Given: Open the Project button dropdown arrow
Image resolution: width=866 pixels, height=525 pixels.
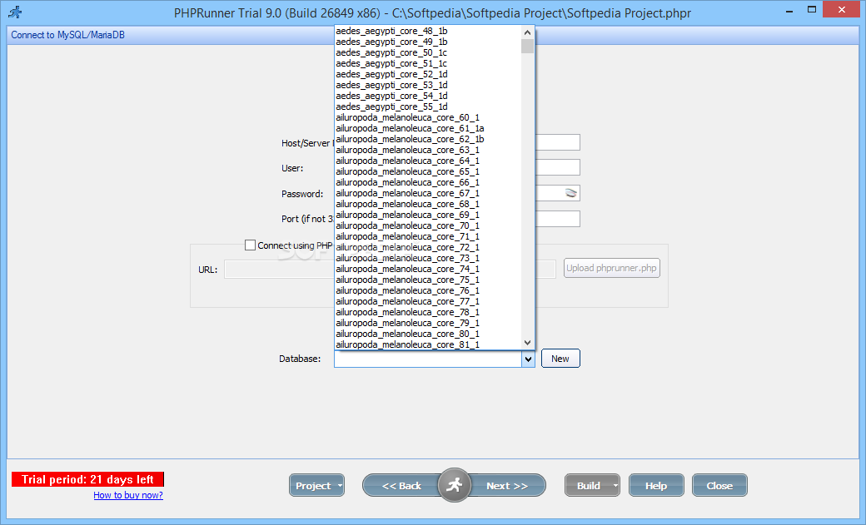Looking at the screenshot, I should [x=340, y=486].
